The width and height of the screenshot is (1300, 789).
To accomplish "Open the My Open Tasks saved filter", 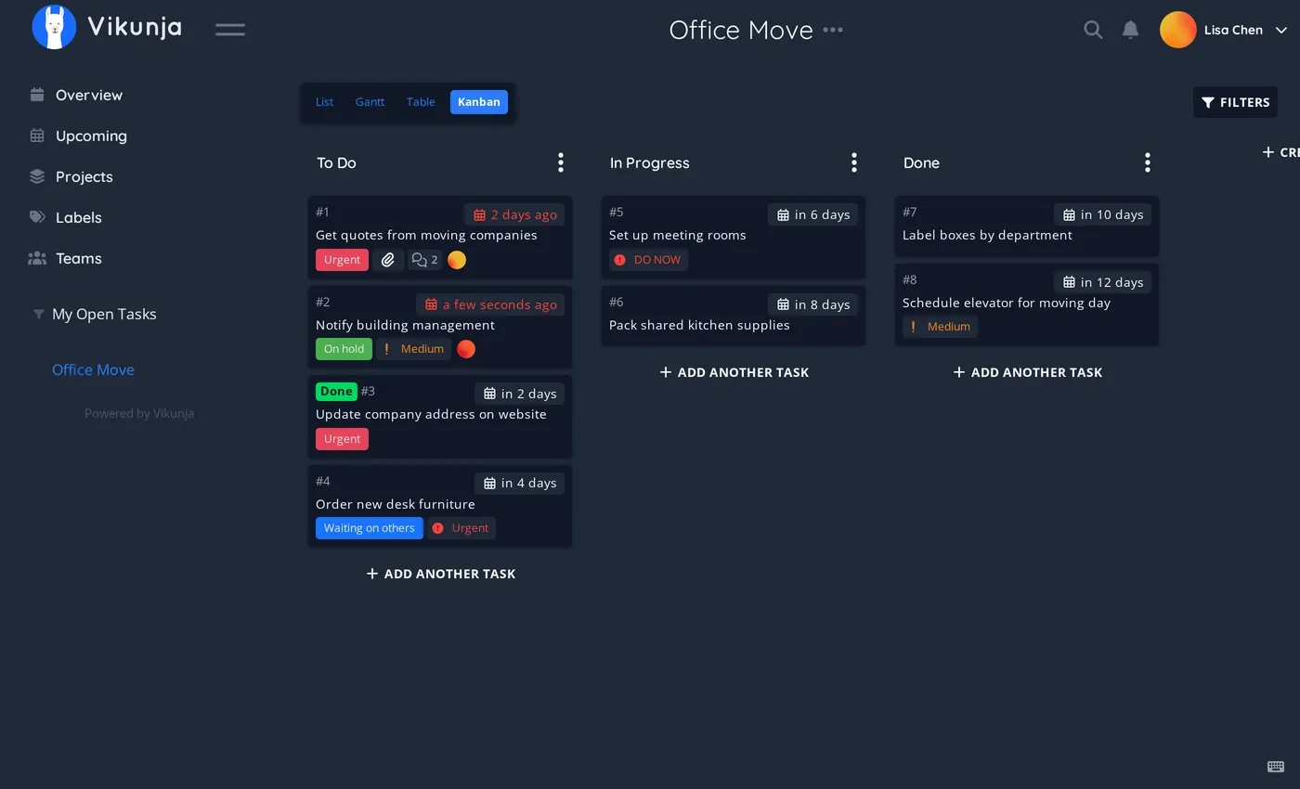I will [x=104, y=314].
